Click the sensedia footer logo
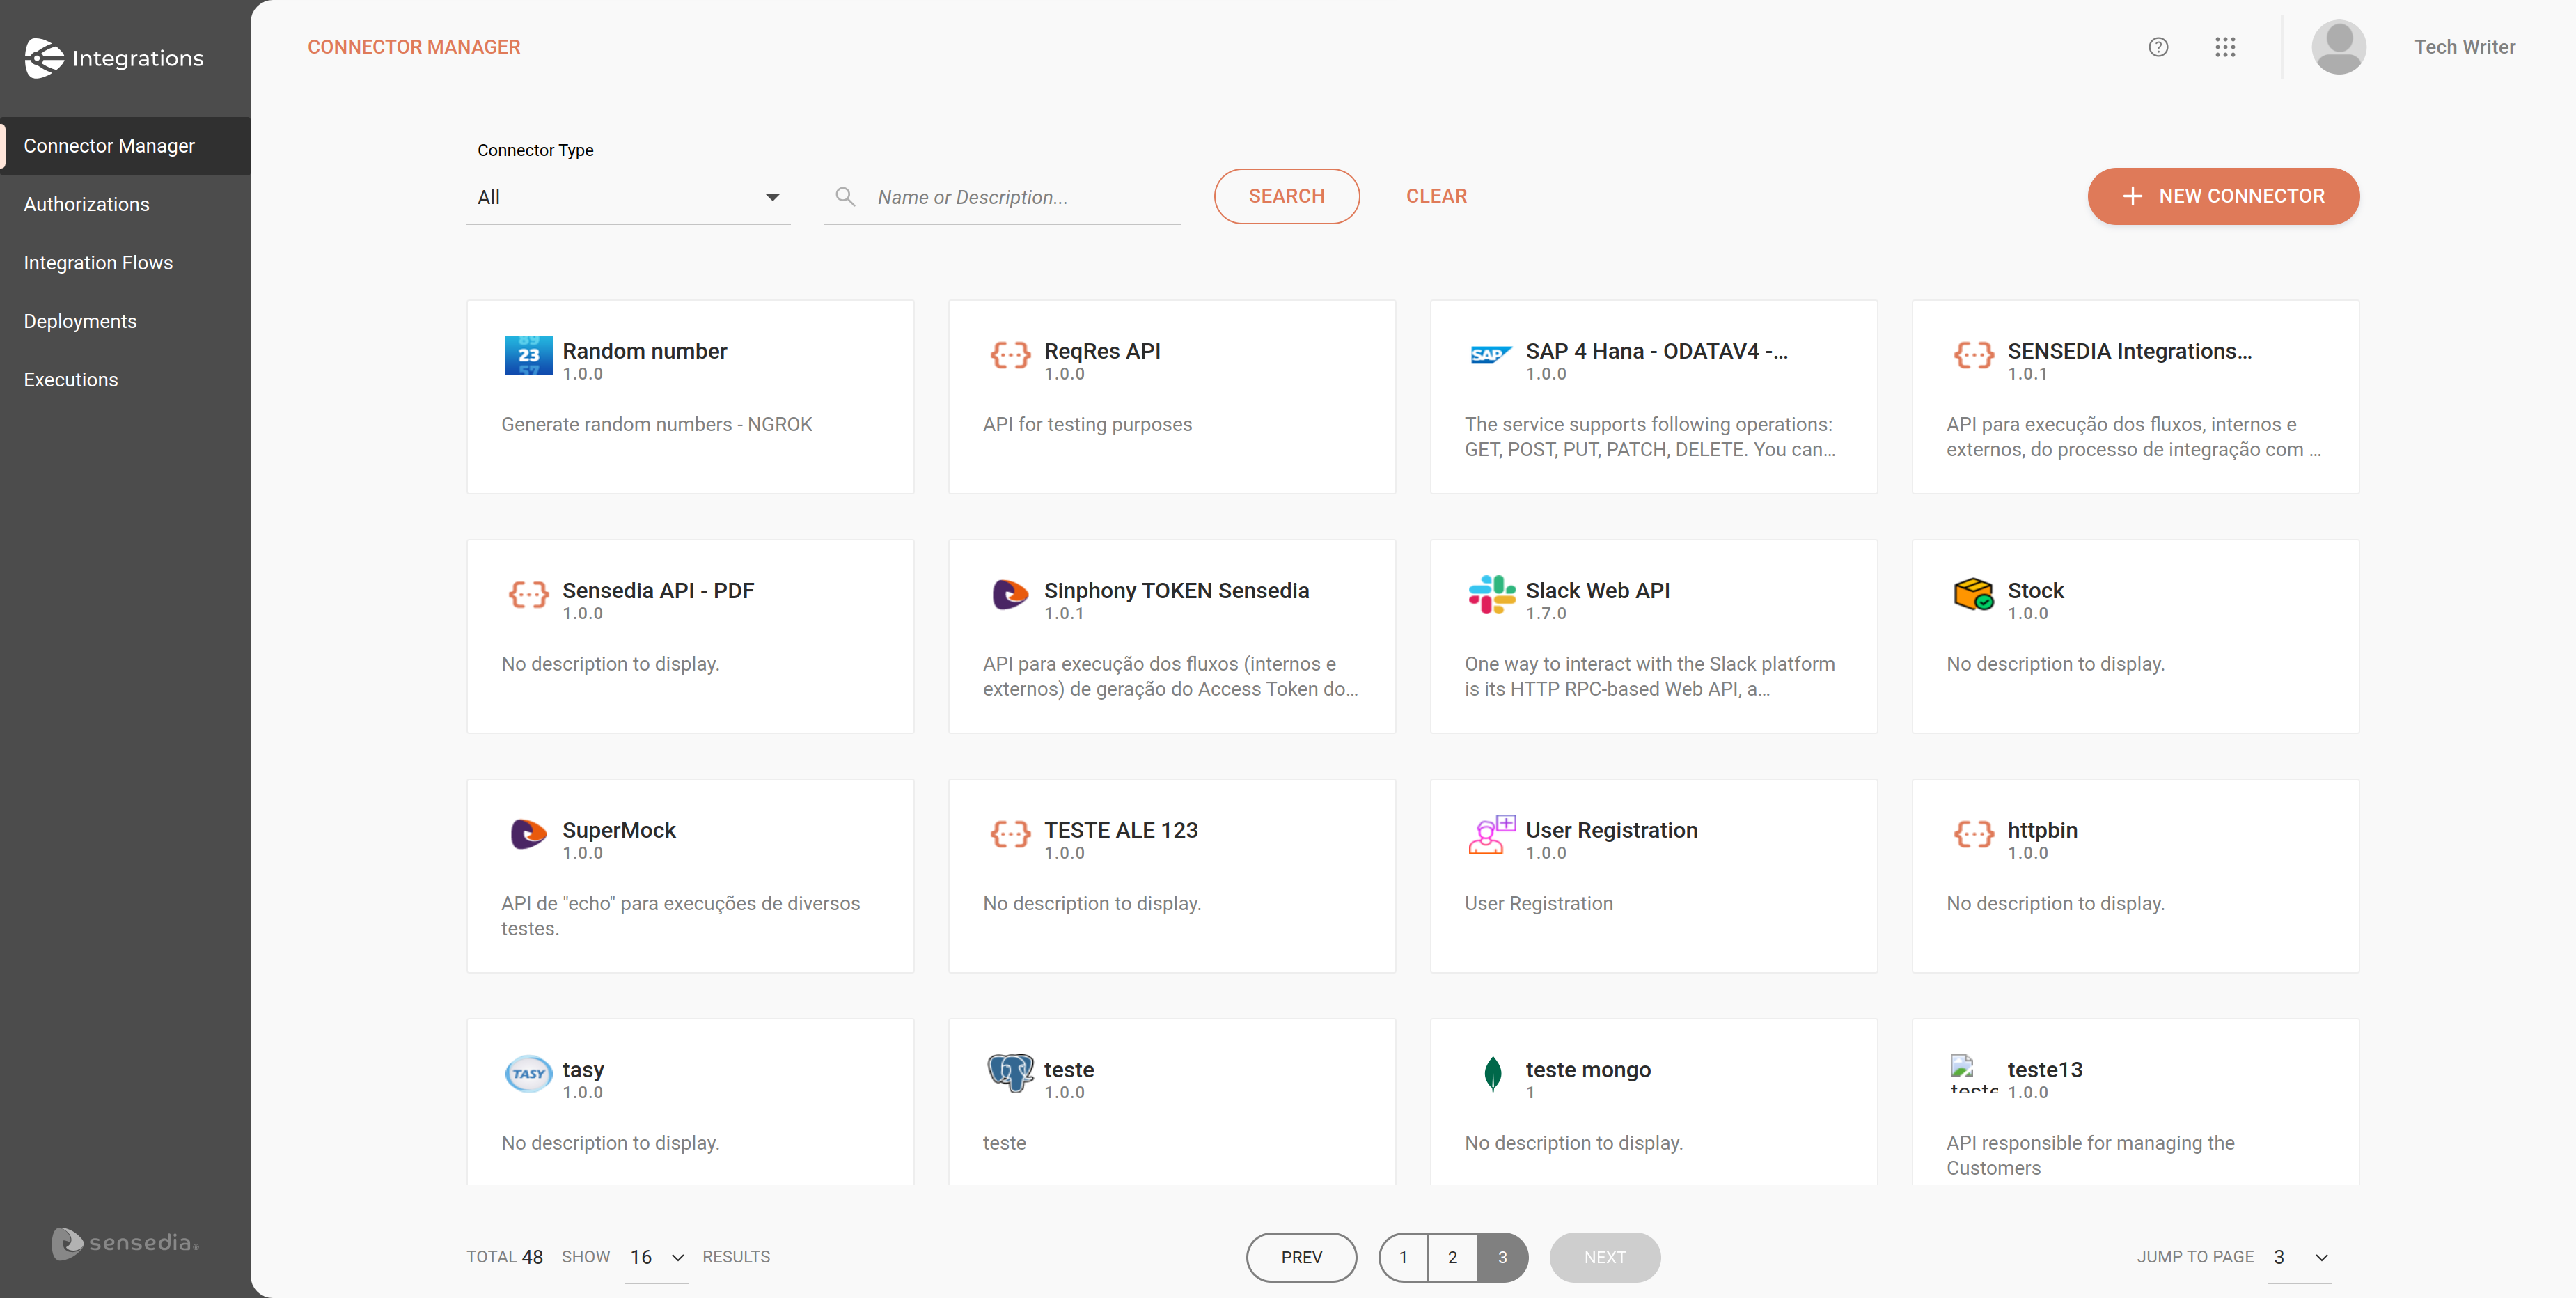The width and height of the screenshot is (2576, 1298). (x=125, y=1243)
